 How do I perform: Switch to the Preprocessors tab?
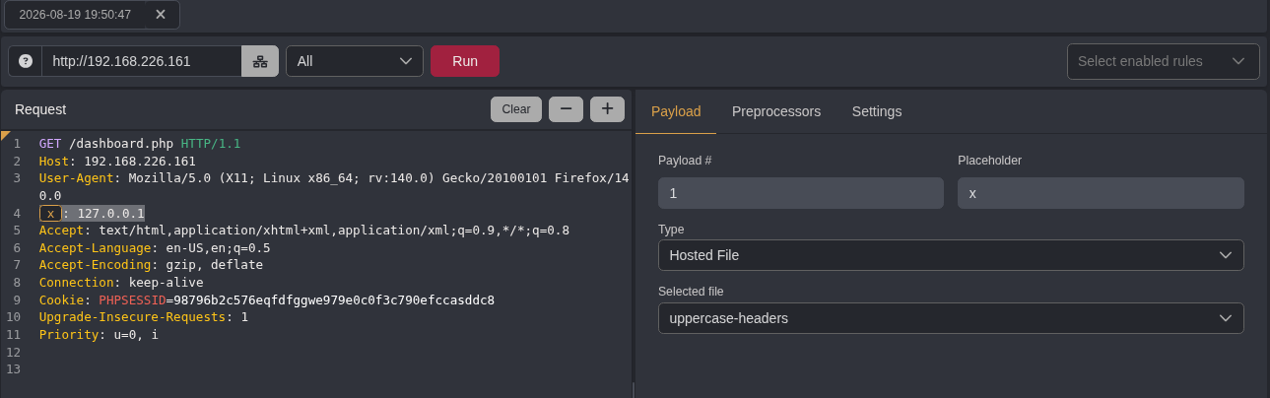(776, 111)
